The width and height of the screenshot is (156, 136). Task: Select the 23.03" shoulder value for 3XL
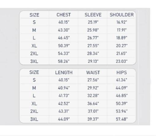point(122,61)
